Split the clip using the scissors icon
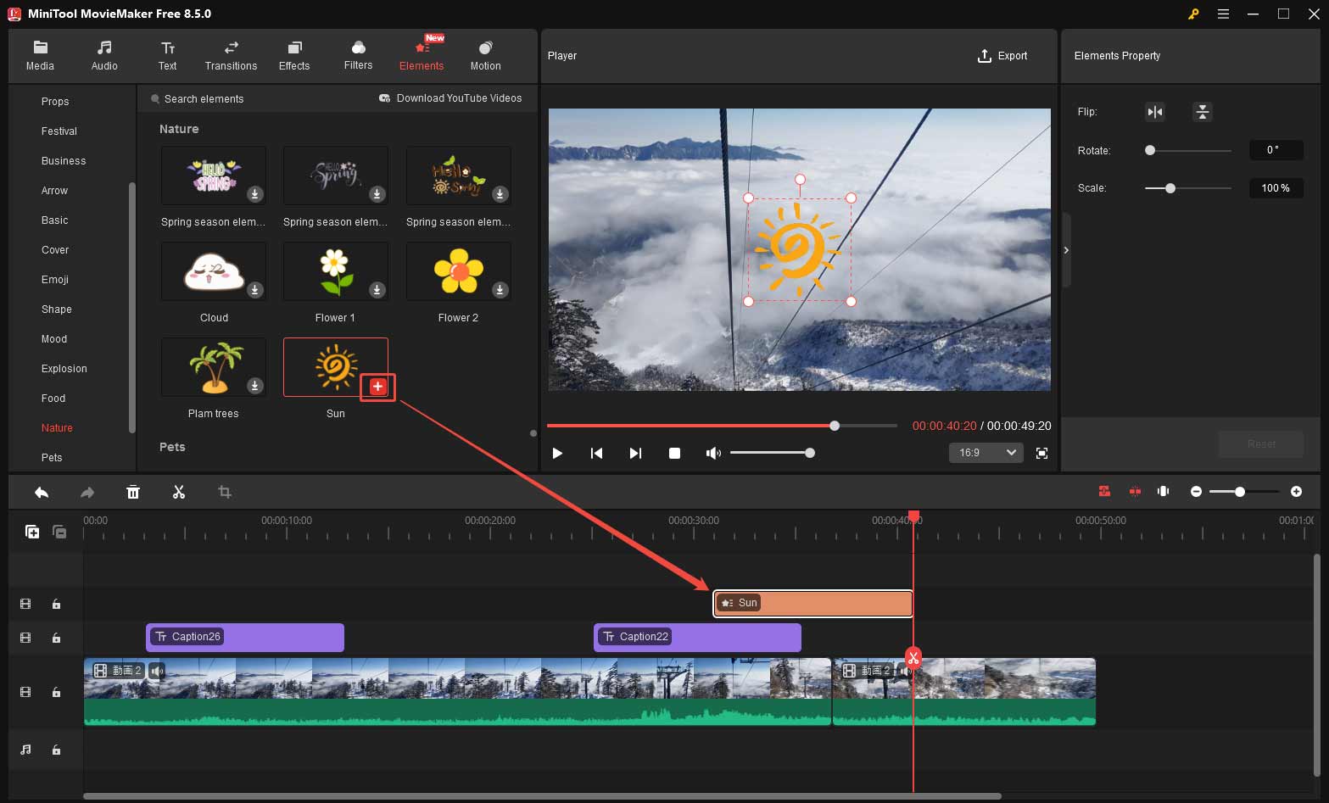The height and width of the screenshot is (803, 1329). pyautogui.click(x=179, y=492)
